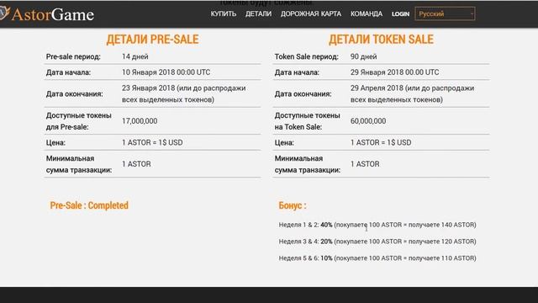Image resolution: width=538 pixels, height=303 pixels.
Task: Click the AstorGame logo
Action: click(x=47, y=14)
